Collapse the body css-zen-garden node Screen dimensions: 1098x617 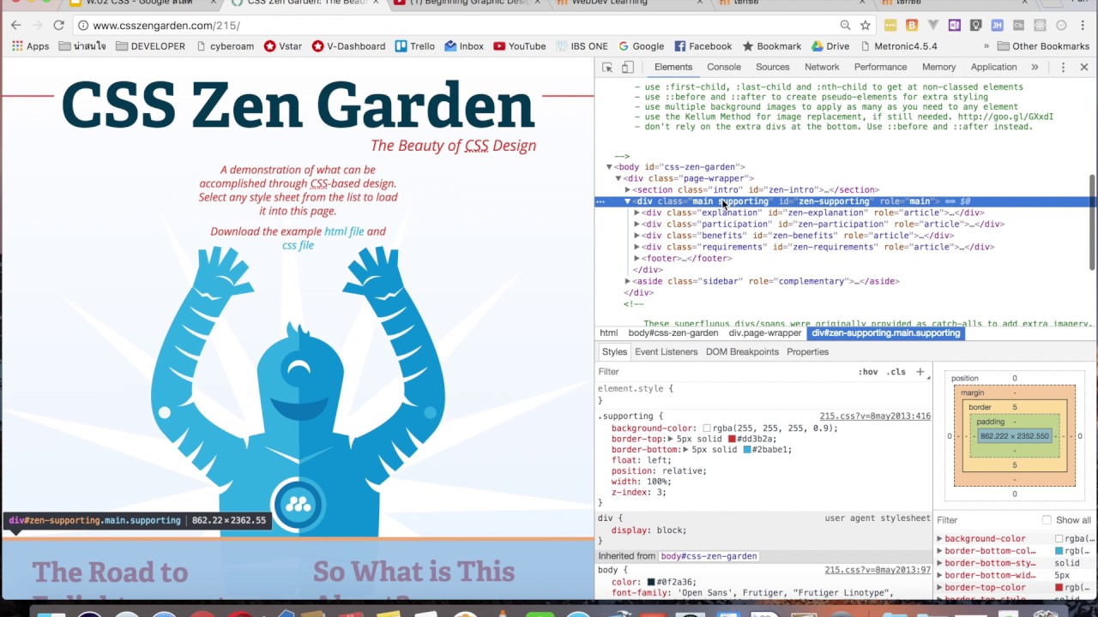(609, 167)
